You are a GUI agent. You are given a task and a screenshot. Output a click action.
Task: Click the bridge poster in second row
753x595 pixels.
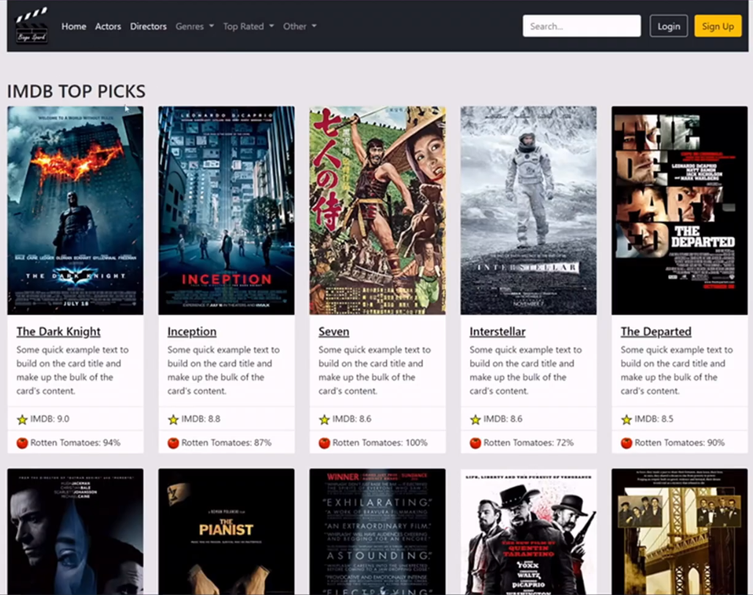pos(680,531)
